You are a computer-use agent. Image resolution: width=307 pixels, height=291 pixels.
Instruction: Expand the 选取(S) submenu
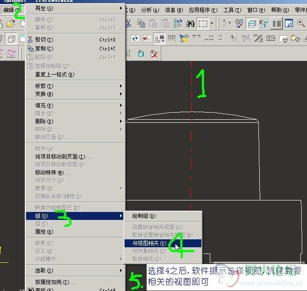coord(75,270)
